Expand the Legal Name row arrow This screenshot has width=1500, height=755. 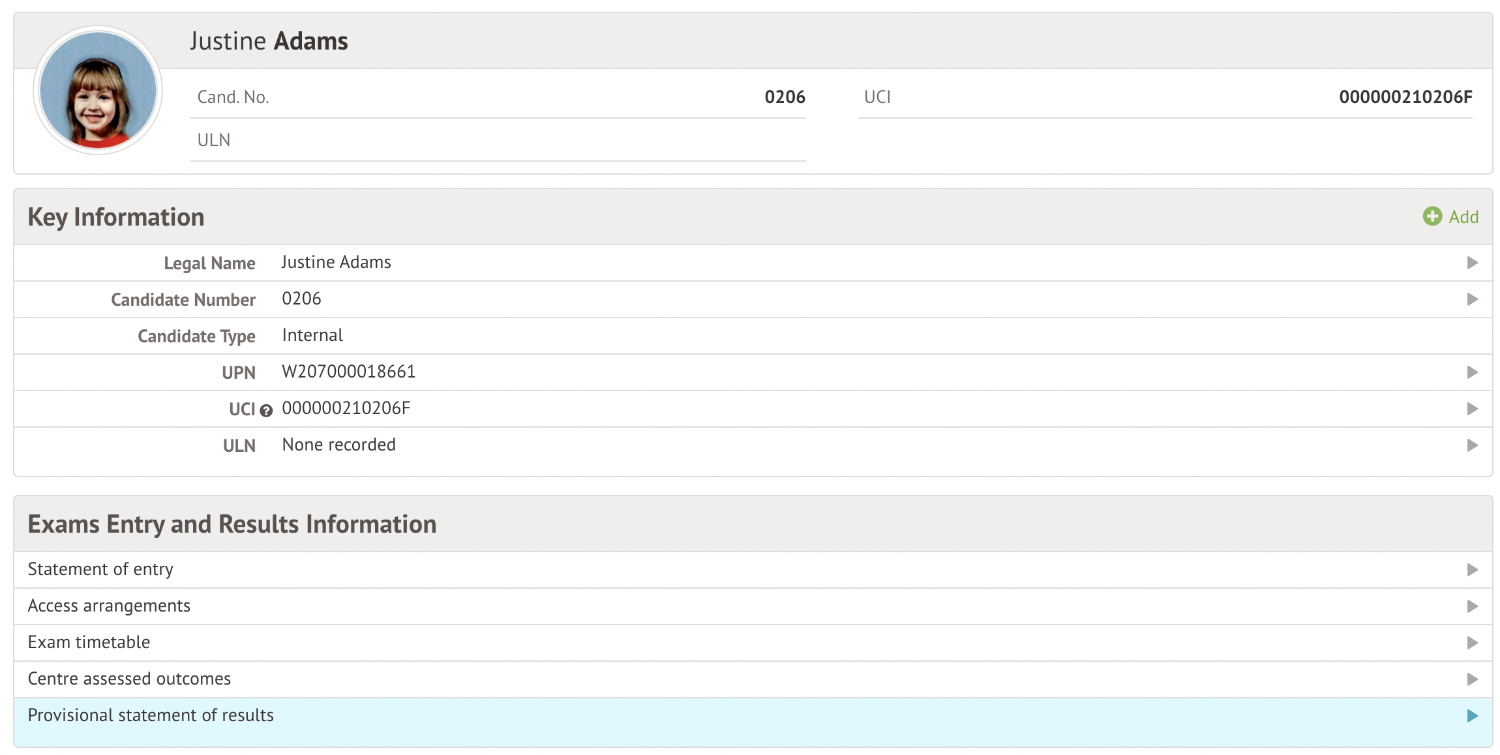pyautogui.click(x=1472, y=263)
